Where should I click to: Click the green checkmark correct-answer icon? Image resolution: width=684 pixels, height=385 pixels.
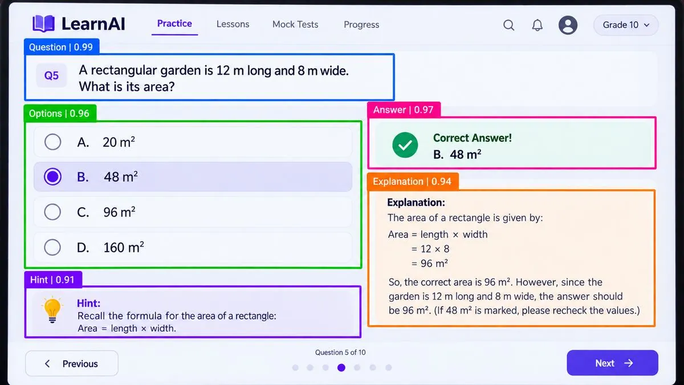pyautogui.click(x=405, y=146)
